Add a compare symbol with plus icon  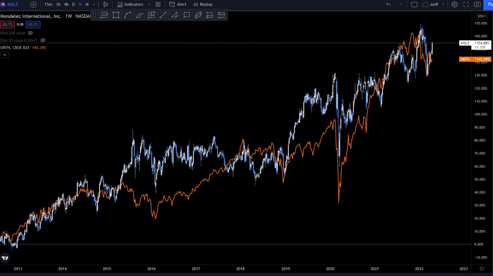tap(33, 4)
